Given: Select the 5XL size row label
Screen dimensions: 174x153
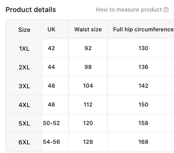Looking at the screenshot, I should (24, 123).
